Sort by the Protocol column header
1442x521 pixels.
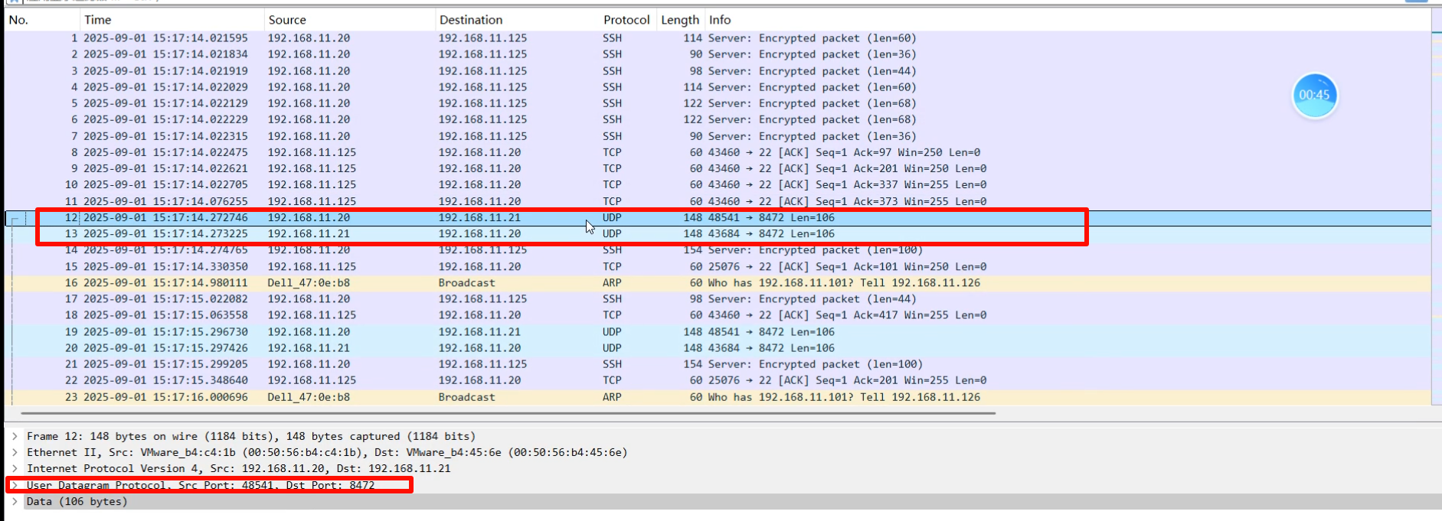(x=626, y=20)
